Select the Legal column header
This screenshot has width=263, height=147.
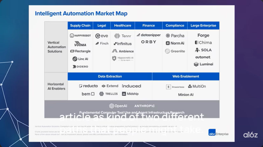click(x=102, y=26)
